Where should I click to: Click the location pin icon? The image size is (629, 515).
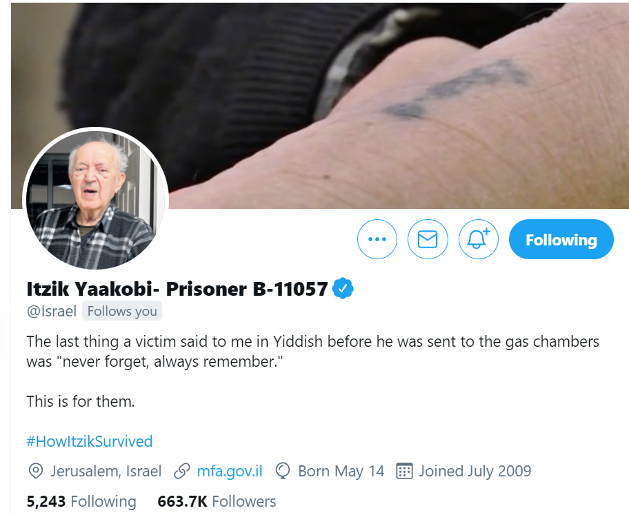coord(36,471)
